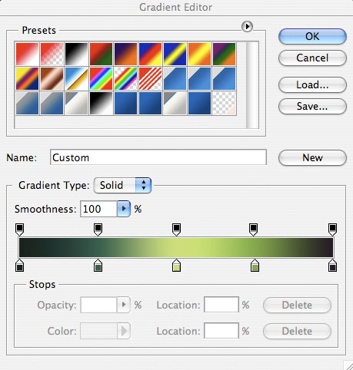
Task: Select the red foreground-to-transparent preset
Action: (52, 54)
